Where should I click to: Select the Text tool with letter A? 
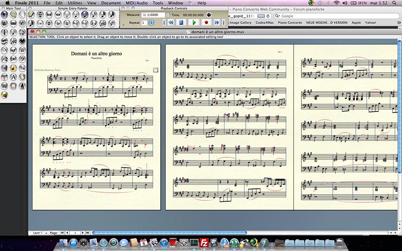click(14, 77)
